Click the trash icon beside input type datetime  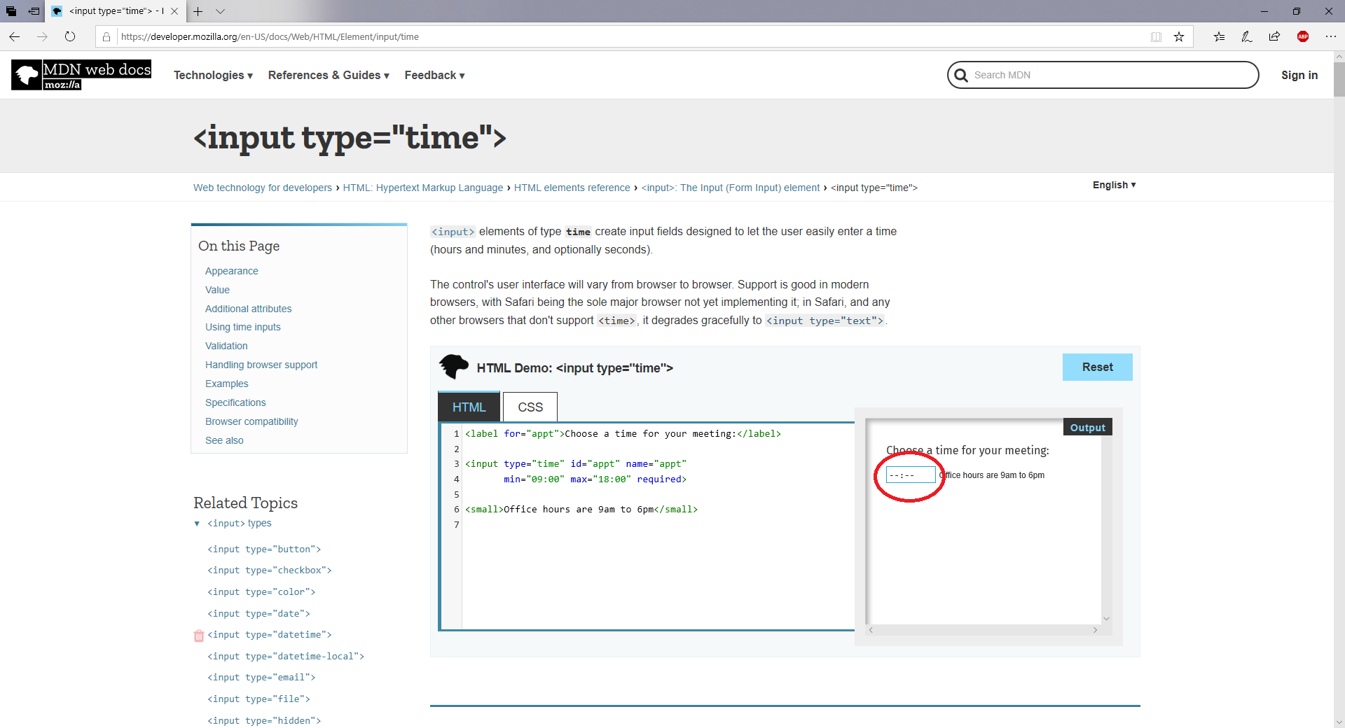tap(199, 636)
